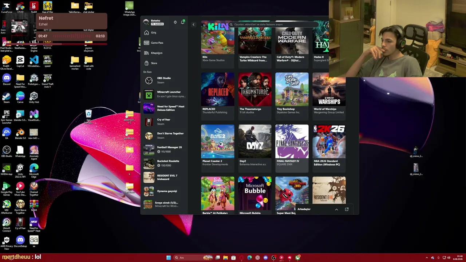Click the Windows Start button

pos(169,258)
